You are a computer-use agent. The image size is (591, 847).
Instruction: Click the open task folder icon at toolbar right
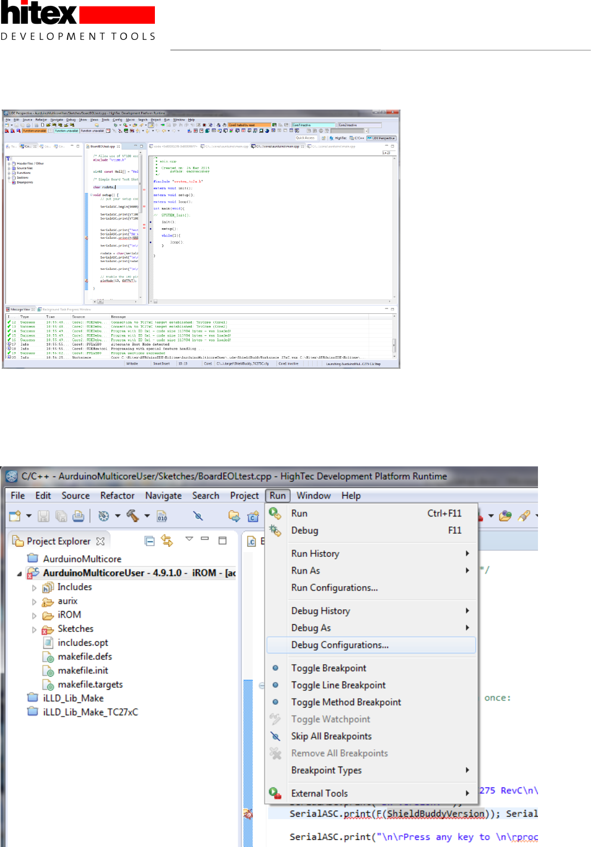tap(505, 516)
